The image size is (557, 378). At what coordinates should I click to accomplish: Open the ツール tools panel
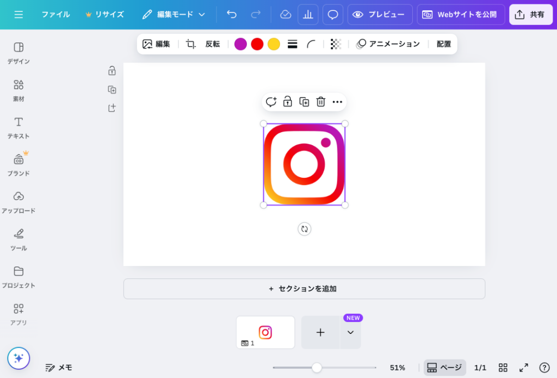coord(18,240)
